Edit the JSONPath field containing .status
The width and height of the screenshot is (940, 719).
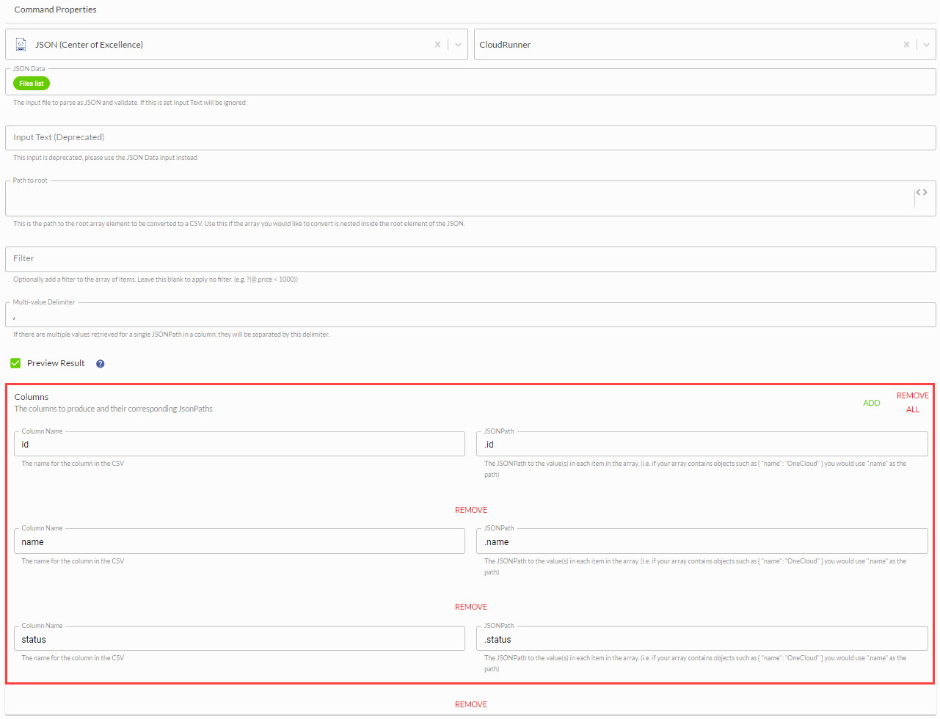702,640
